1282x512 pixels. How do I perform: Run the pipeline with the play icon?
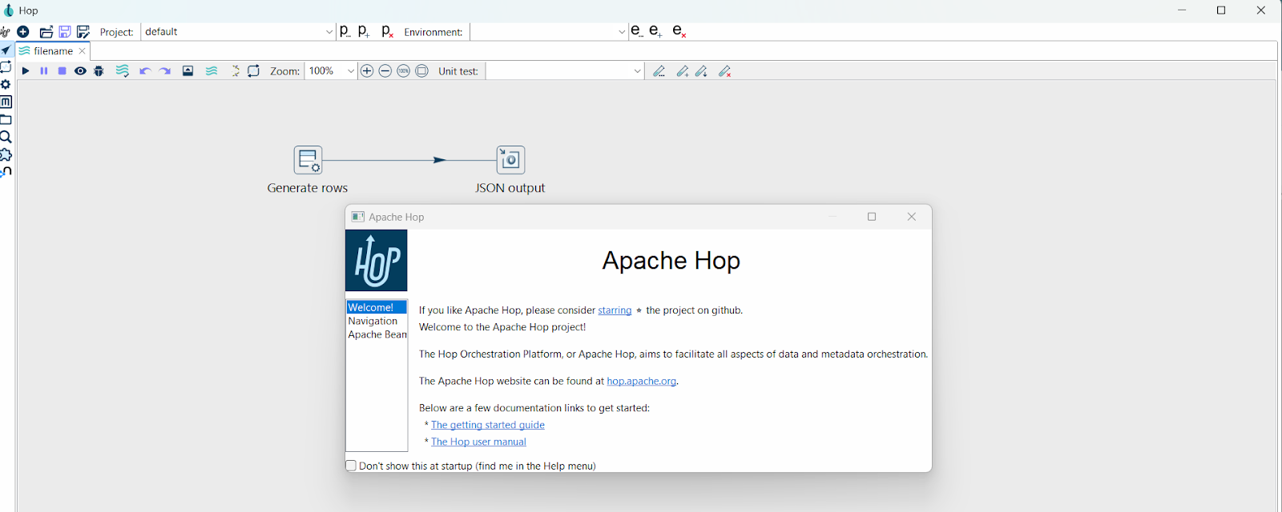click(26, 71)
